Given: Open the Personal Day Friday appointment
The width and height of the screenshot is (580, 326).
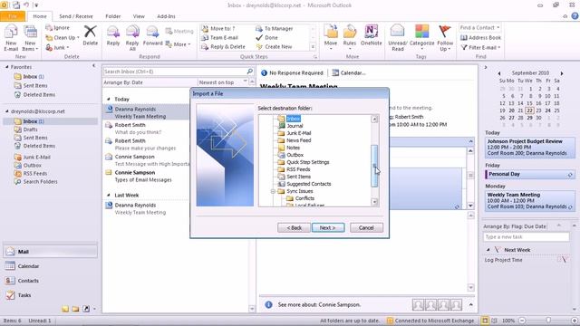Looking at the screenshot, I should [x=529, y=174].
